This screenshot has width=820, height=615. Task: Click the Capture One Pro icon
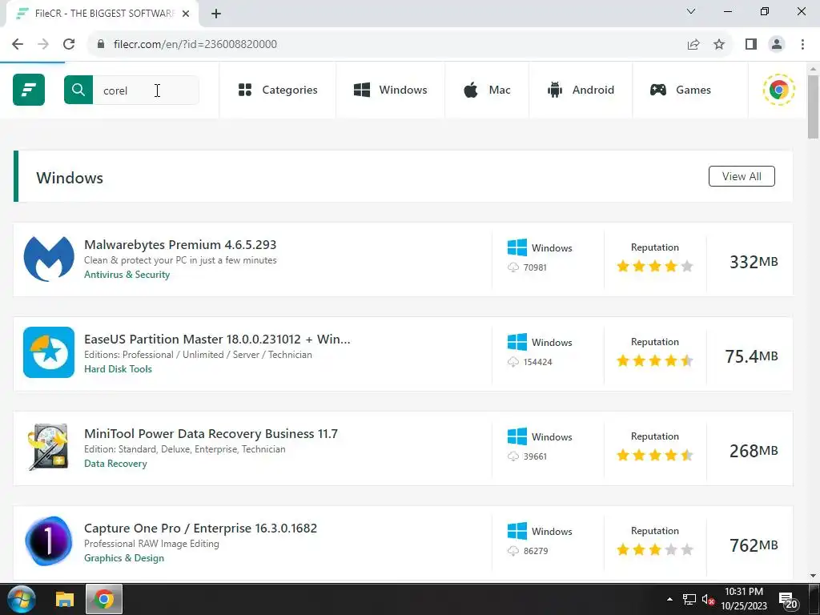49,541
